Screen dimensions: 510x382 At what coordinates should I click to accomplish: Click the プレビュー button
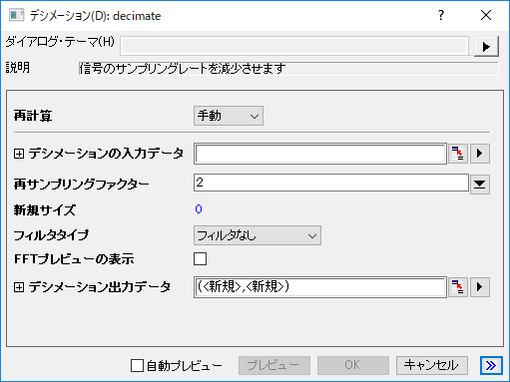pyautogui.click(x=274, y=365)
